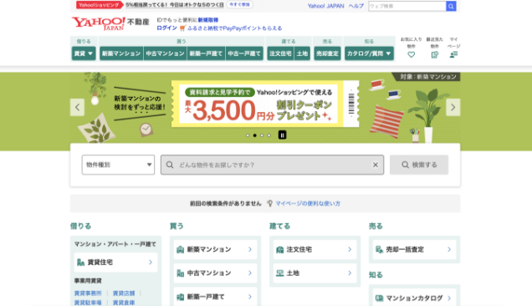The height and width of the screenshot is (306, 532).
Task: Click the 賃貸駐車場 link
Action: (x=88, y=303)
